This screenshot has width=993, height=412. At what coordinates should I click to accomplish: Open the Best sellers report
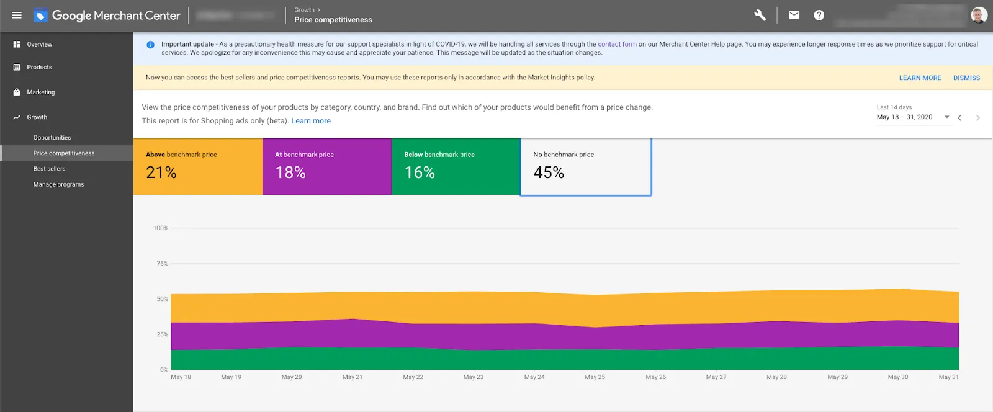[x=49, y=168]
